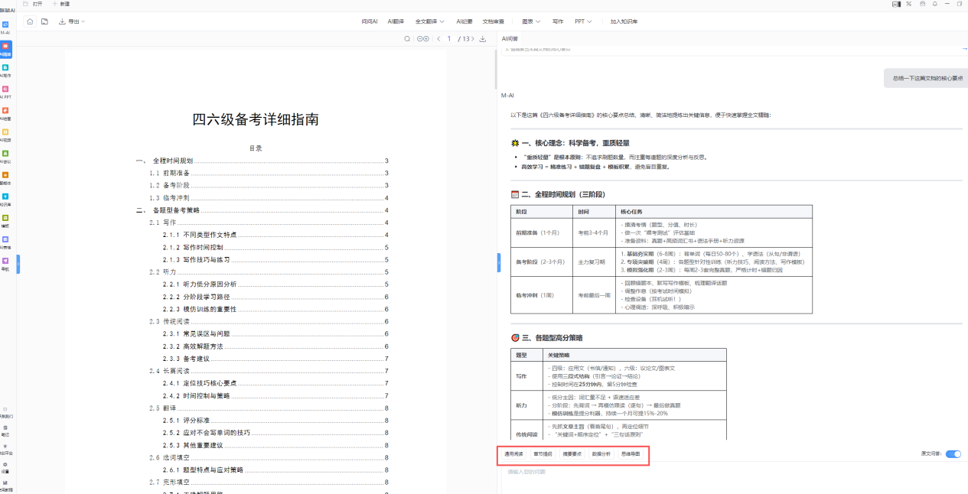968x494 pixels.
Task: Click the 思维导图 quick prompt button
Action: click(x=631, y=454)
